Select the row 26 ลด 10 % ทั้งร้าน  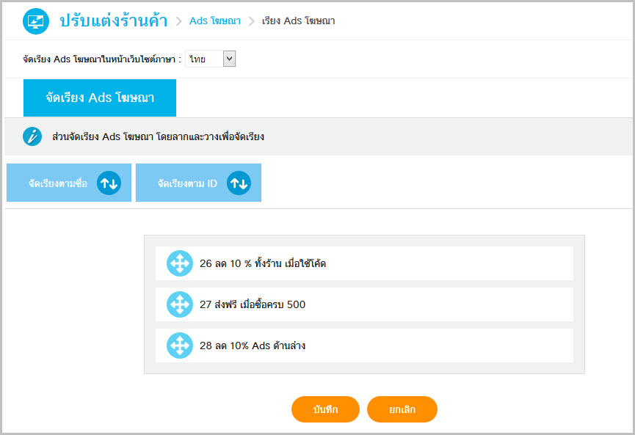364,263
